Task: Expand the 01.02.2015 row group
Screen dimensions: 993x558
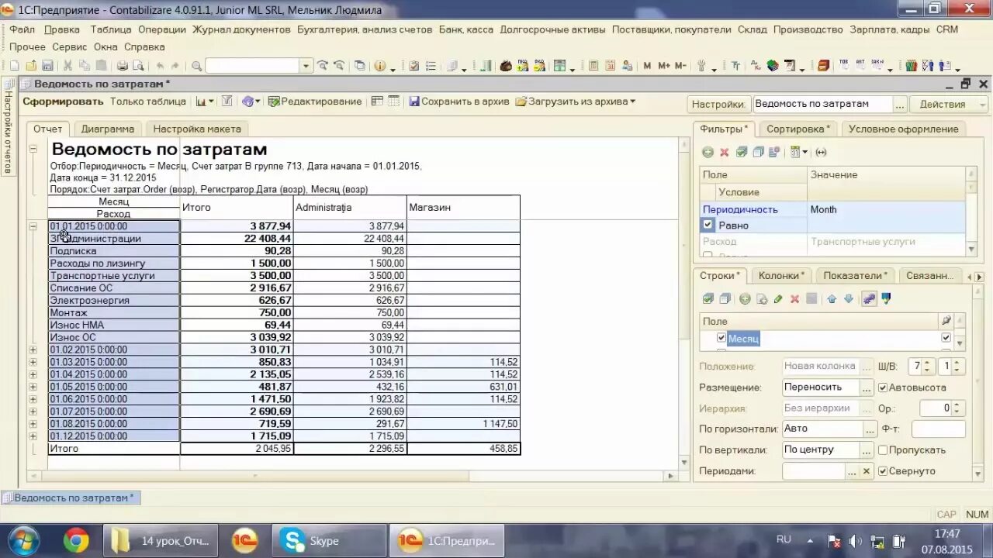Action: pyautogui.click(x=33, y=350)
